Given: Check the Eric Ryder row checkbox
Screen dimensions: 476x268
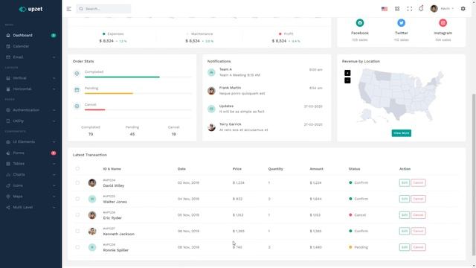Looking at the screenshot, I should (x=77, y=215).
